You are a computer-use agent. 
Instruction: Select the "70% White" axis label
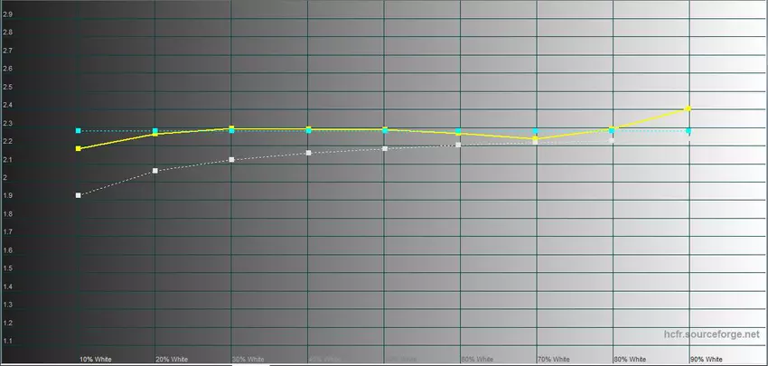pyautogui.click(x=553, y=359)
